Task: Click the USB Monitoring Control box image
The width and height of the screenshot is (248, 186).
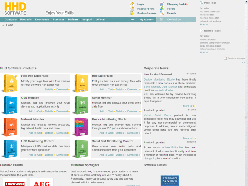Action: coord(10,149)
